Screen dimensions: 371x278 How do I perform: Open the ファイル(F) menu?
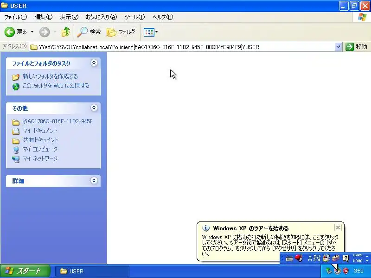click(16, 17)
